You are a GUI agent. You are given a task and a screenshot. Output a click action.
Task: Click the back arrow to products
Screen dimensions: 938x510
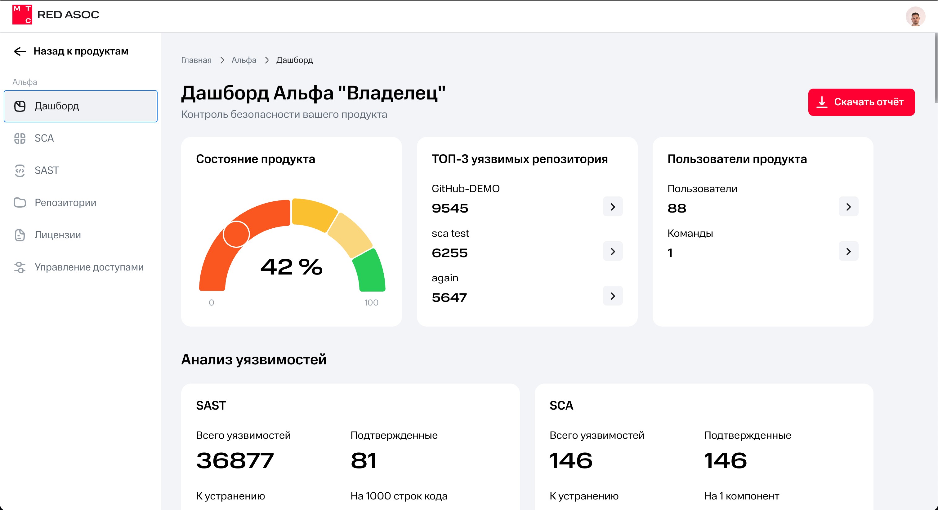[x=20, y=51]
